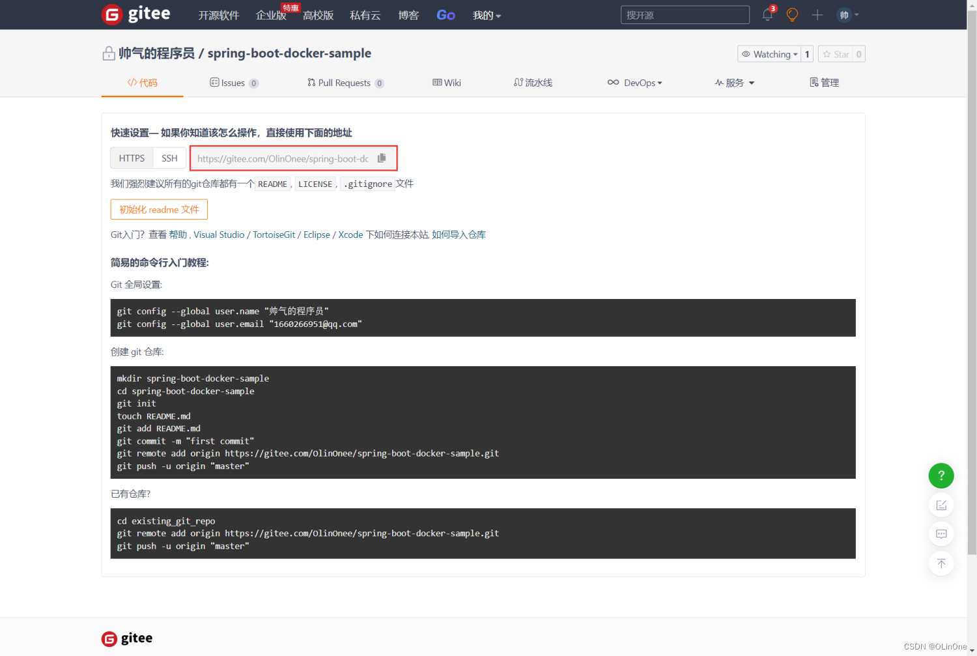Click the git init command line
The image size is (977, 656).
(x=137, y=404)
